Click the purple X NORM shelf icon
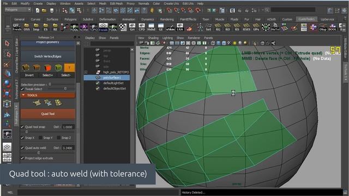The image size is (349, 196). pos(84,27)
